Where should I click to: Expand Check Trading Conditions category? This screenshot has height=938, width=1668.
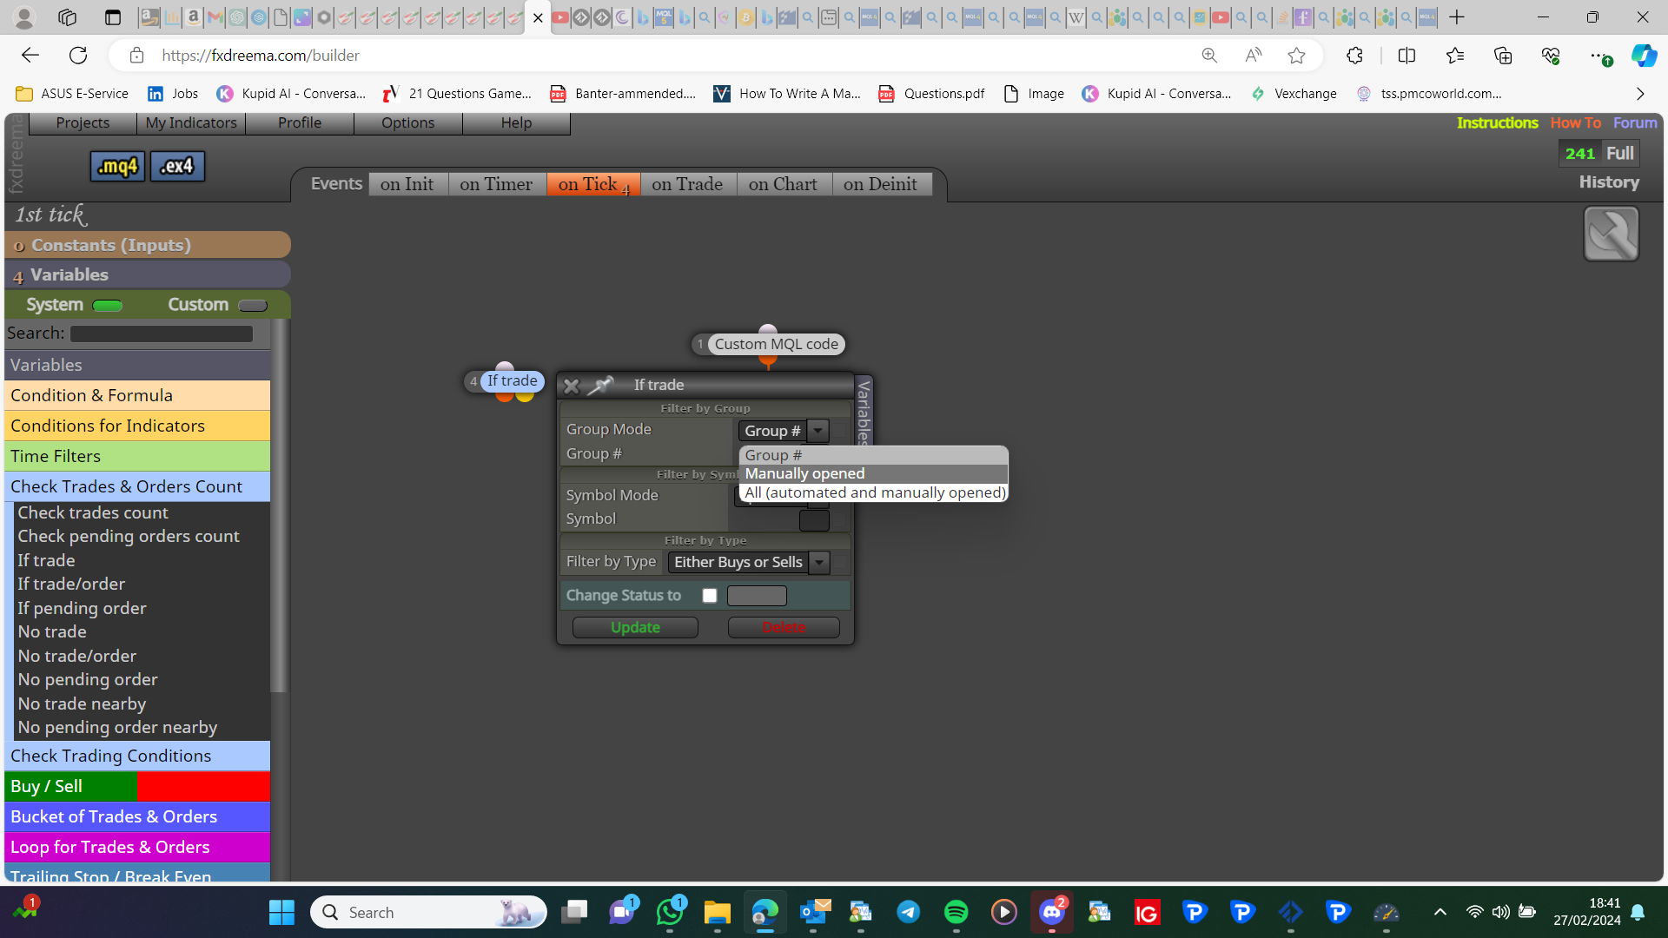click(137, 756)
